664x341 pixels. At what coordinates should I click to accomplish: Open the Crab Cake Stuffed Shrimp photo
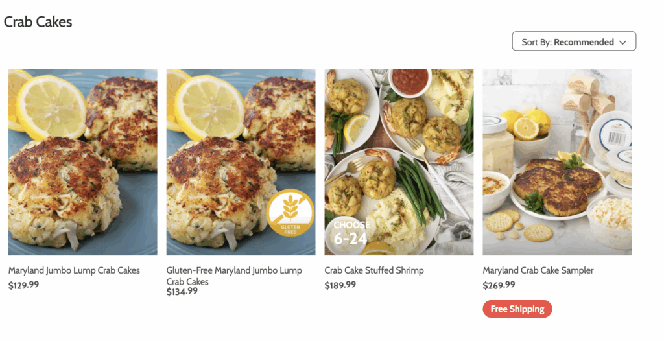(x=399, y=162)
